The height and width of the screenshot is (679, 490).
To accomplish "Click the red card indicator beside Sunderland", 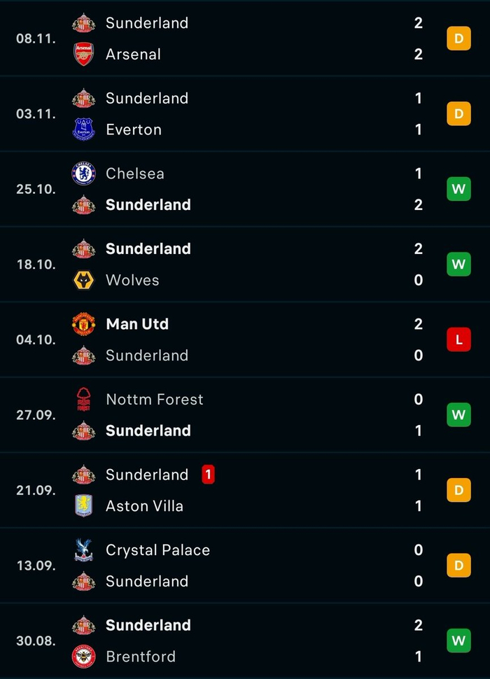I will click(x=208, y=475).
